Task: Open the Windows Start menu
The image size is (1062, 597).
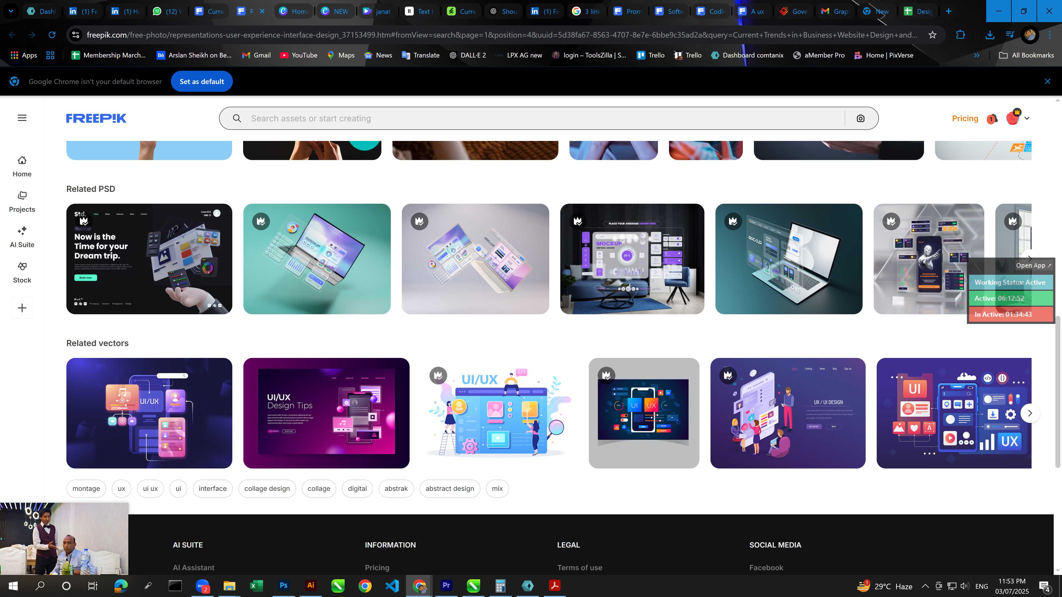Action: click(13, 586)
